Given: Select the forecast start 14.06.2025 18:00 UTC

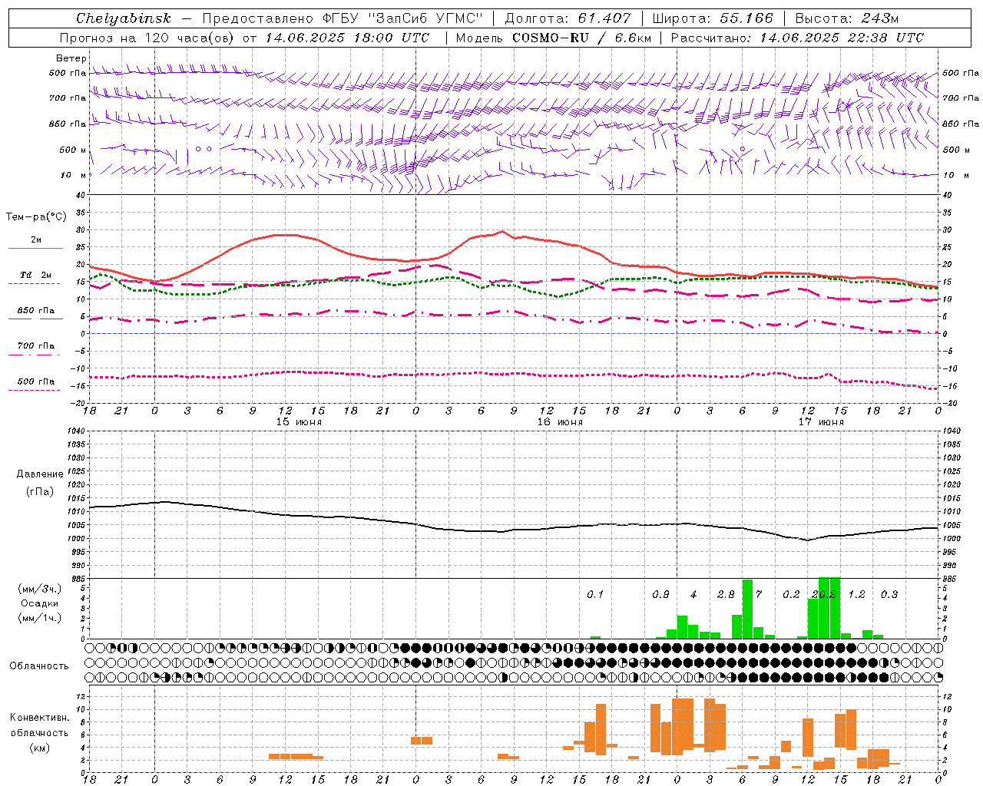Looking at the screenshot, I should (x=348, y=38).
